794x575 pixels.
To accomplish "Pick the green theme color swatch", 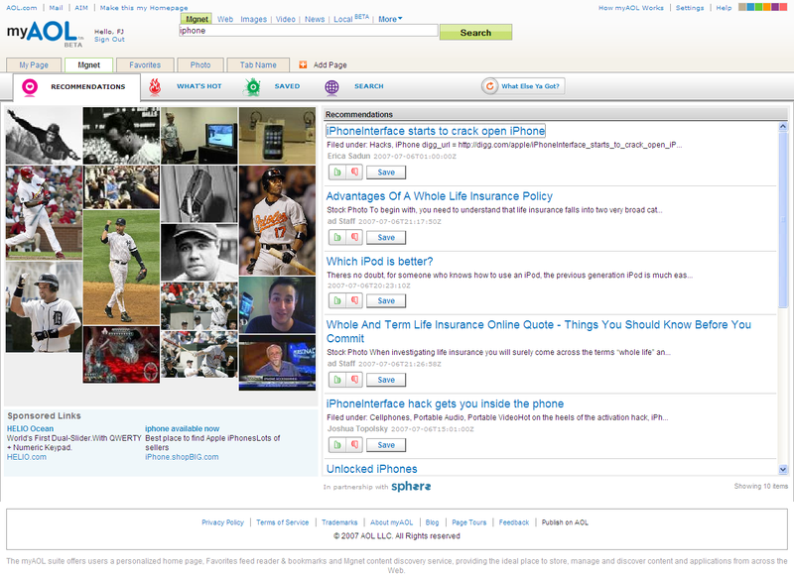I will click(758, 7).
